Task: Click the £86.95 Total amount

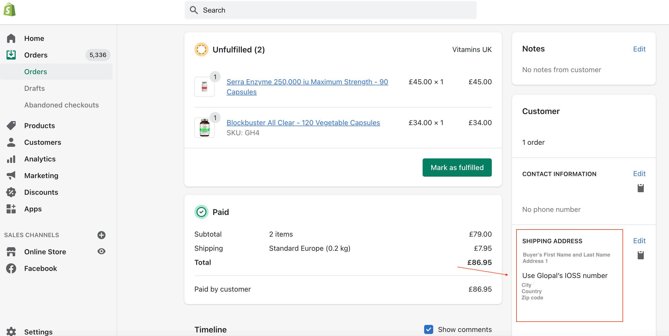Action: click(x=479, y=262)
